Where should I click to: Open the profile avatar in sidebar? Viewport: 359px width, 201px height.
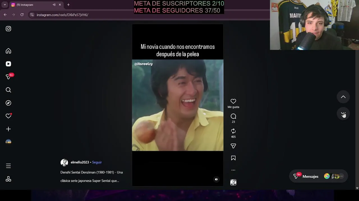tap(8, 142)
